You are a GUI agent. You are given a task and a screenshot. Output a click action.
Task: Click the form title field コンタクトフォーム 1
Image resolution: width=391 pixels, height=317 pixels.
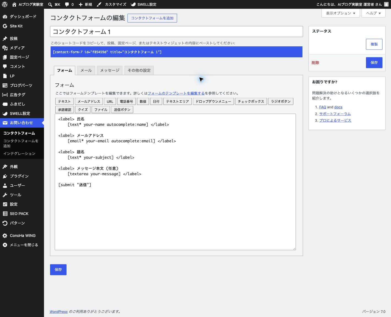click(x=177, y=32)
